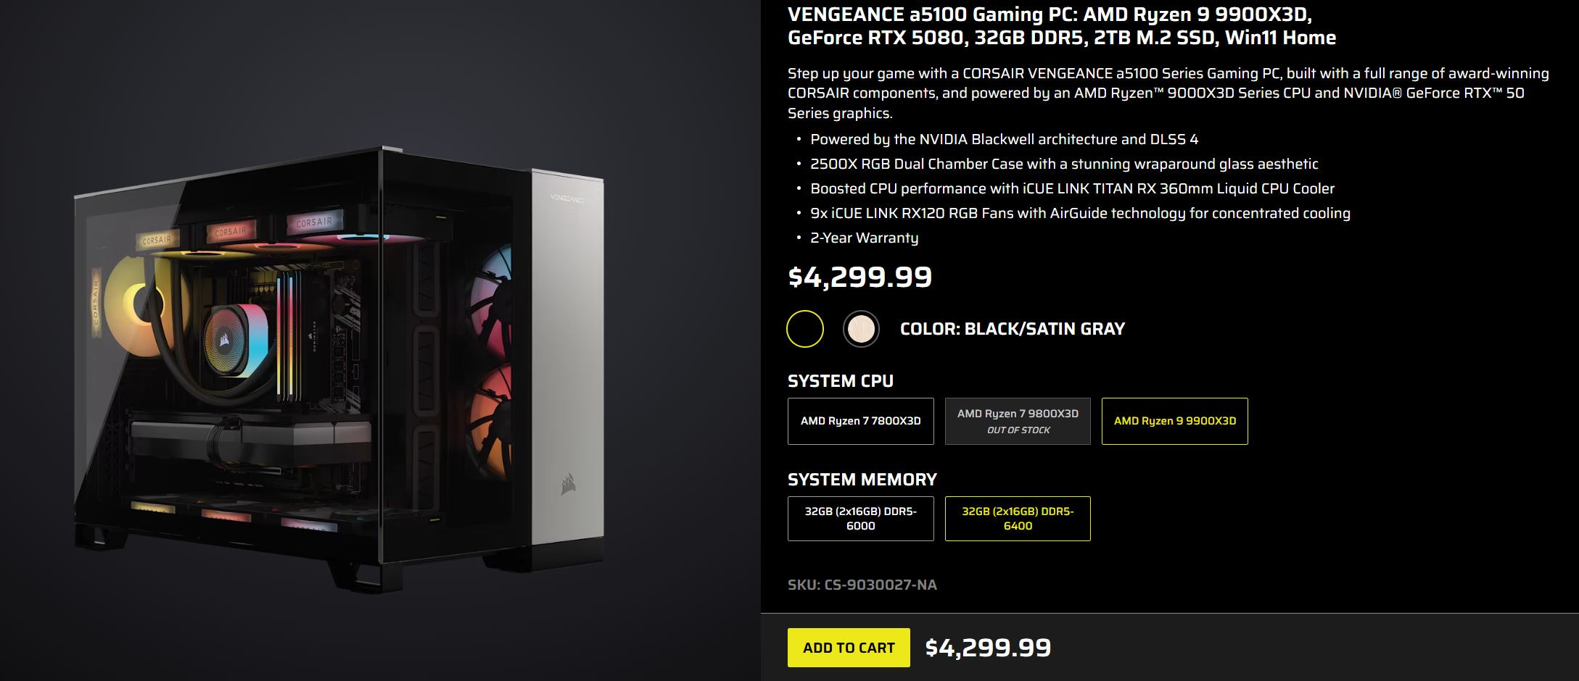
Task: Select the AMD Ryzen 9 9900X3D CPU option
Action: click(1174, 420)
